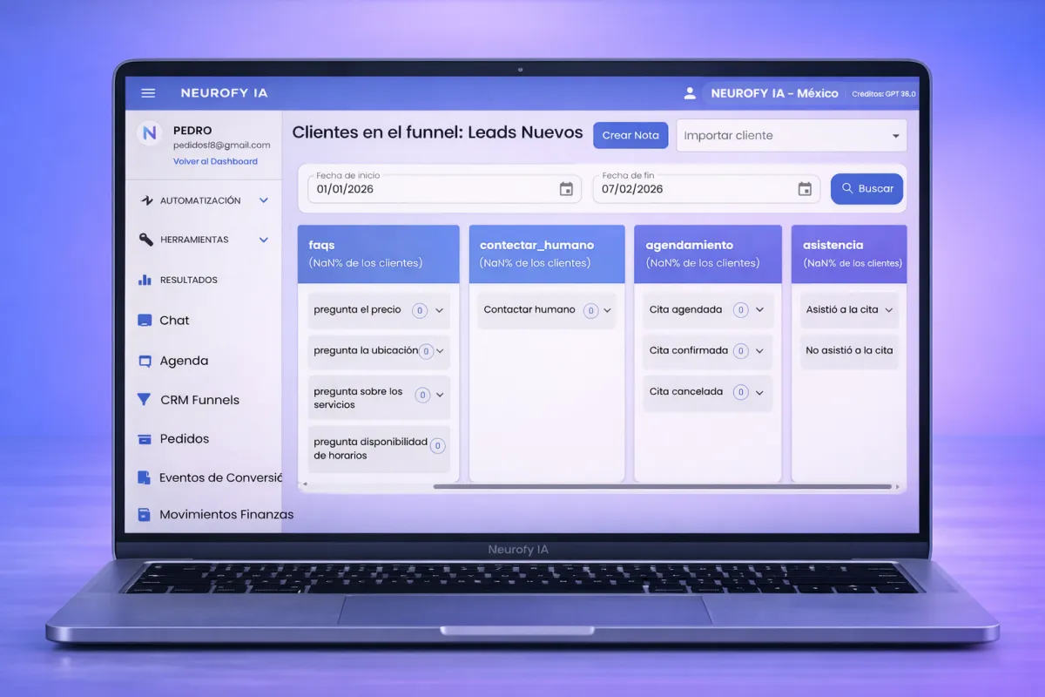The height and width of the screenshot is (697, 1045).
Task: Click the pedidos18@gmail.com email text
Action: pyautogui.click(x=221, y=145)
